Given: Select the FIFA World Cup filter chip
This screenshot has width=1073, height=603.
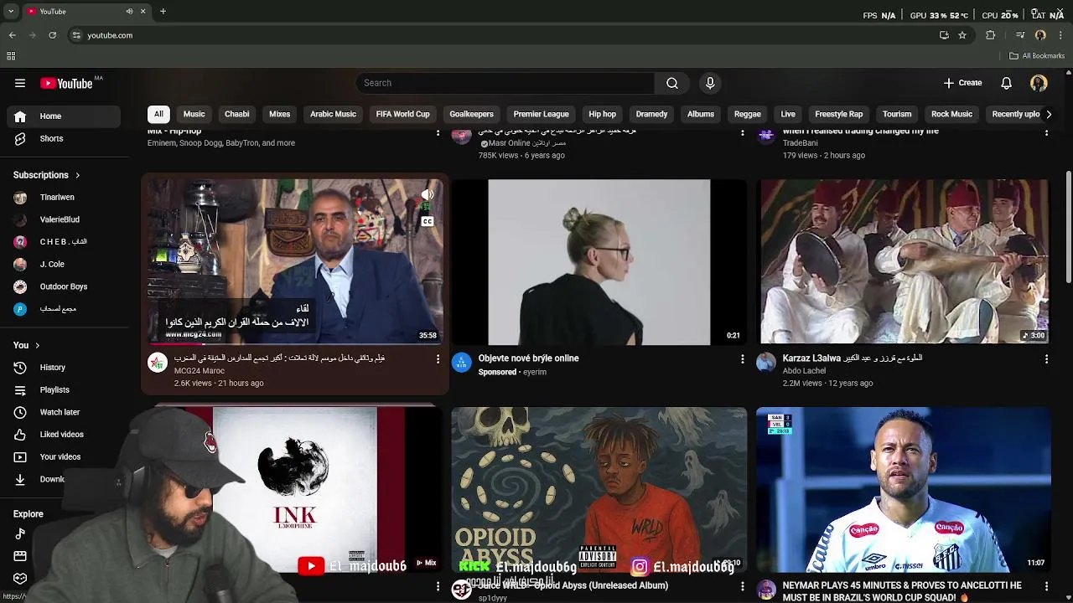Looking at the screenshot, I should (x=402, y=114).
